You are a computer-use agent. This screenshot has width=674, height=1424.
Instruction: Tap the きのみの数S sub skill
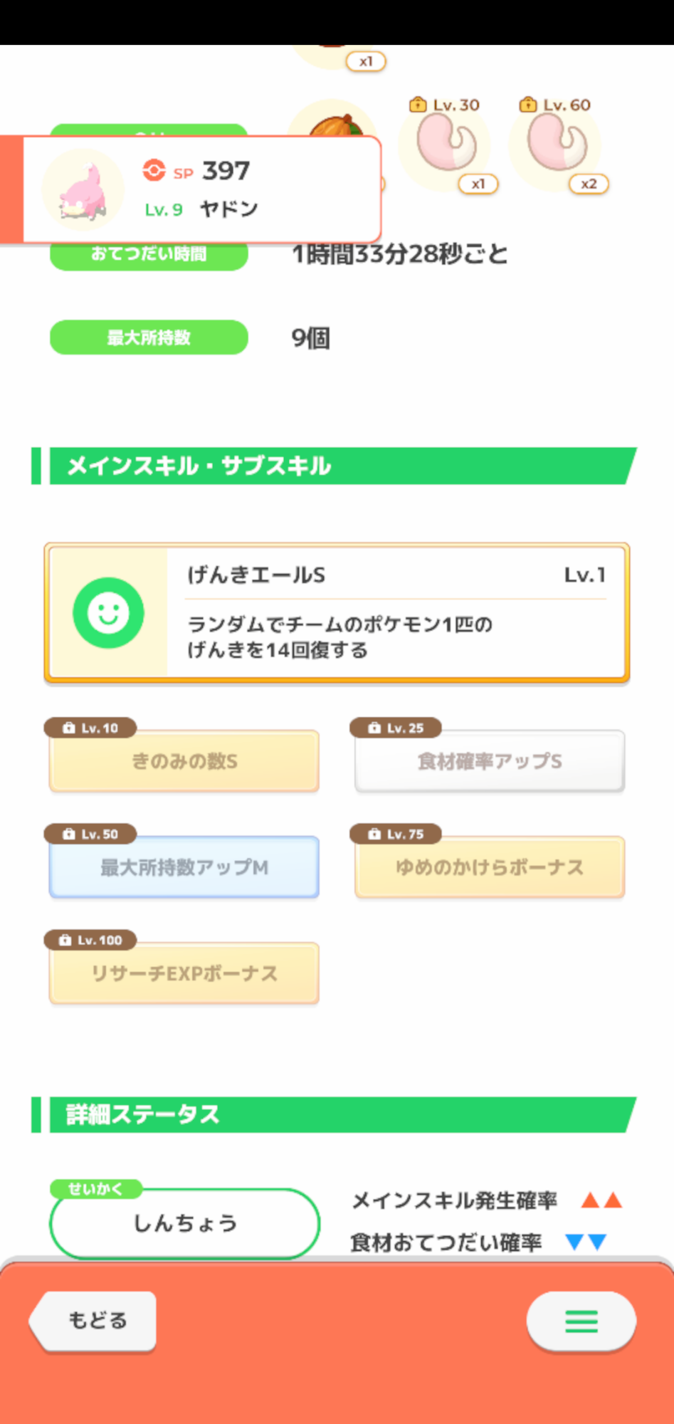pyautogui.click(x=184, y=761)
